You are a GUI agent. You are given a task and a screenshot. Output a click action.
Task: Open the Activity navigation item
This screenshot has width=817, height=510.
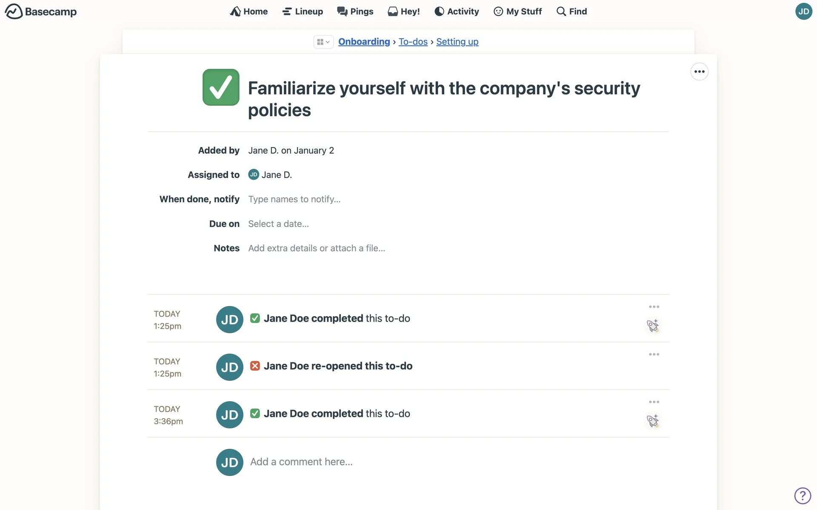(x=457, y=11)
